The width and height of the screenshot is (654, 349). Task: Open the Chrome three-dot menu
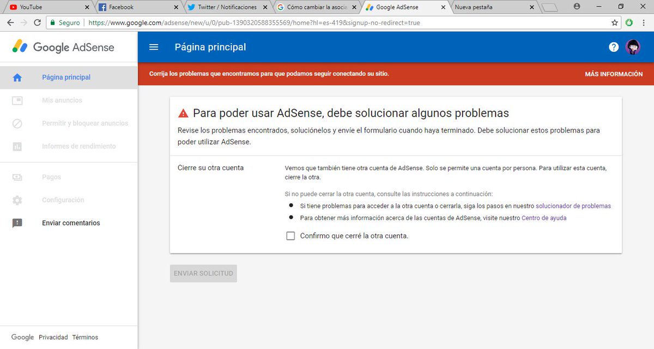coord(644,23)
